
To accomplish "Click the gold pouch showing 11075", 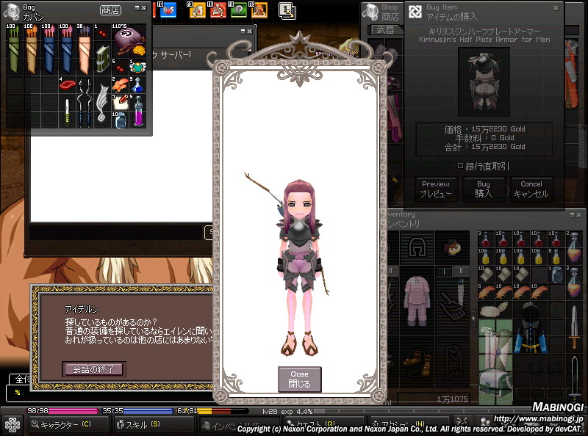I will [129, 40].
